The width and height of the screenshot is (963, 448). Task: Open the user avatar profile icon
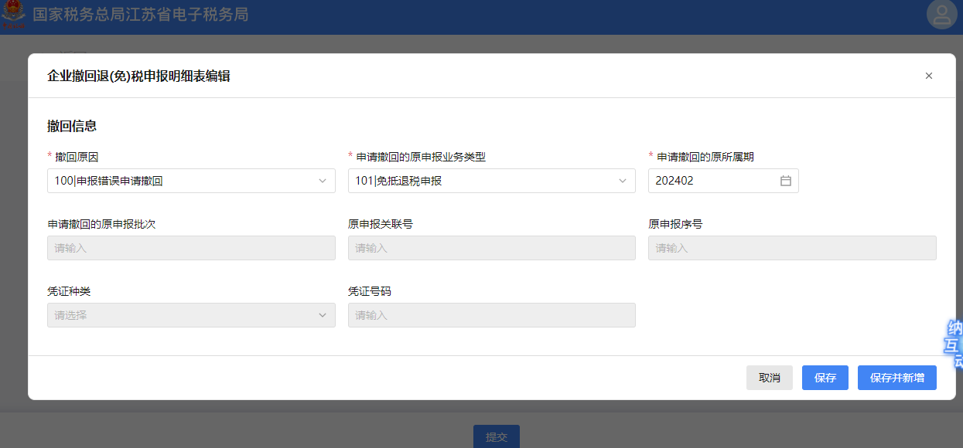(x=941, y=15)
